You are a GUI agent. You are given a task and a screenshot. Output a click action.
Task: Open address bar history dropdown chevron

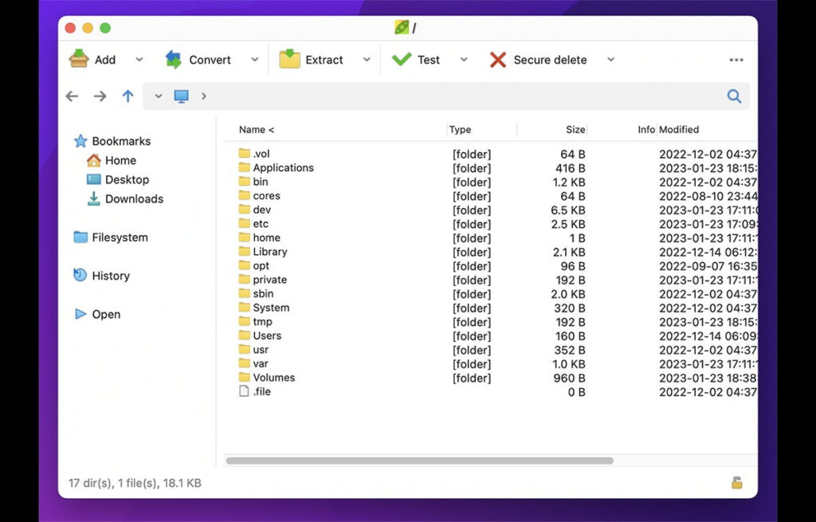(x=159, y=96)
